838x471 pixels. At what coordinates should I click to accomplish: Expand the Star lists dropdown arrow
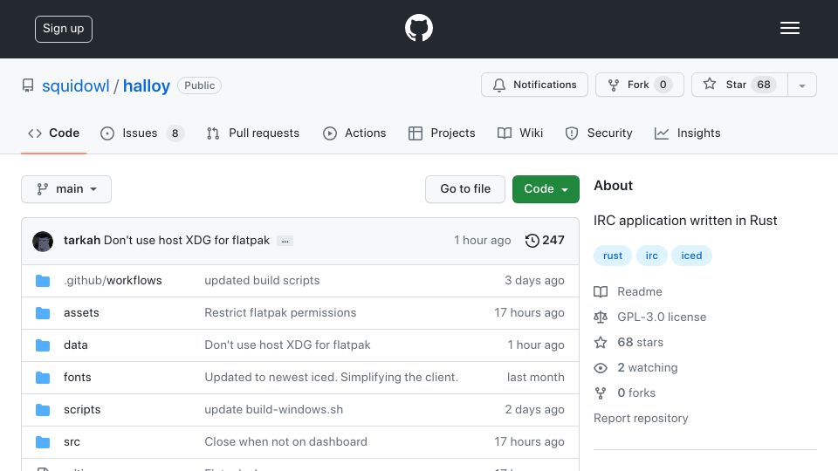[x=801, y=85]
